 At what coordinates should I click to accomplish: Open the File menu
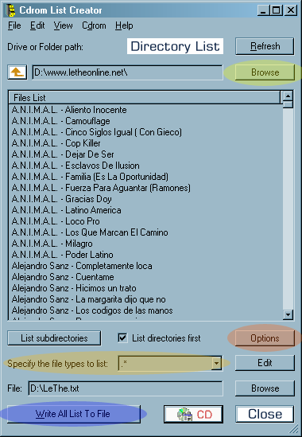click(14, 25)
